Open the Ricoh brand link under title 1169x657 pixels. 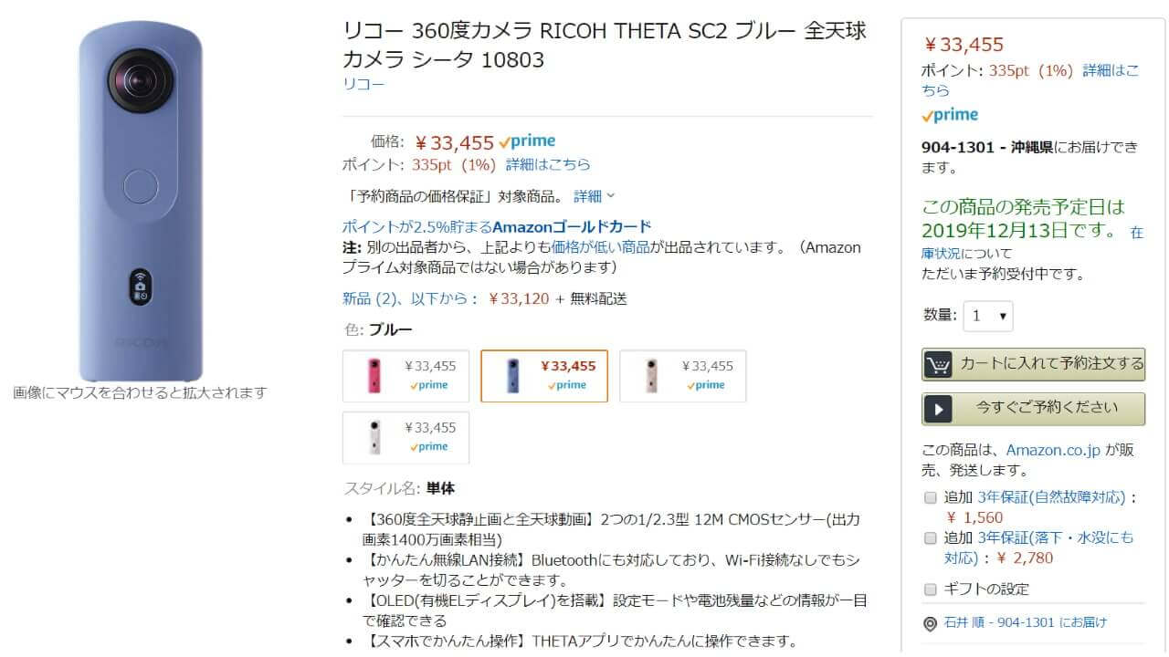(x=363, y=84)
